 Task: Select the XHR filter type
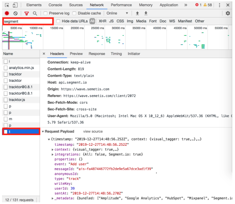click(102, 21)
